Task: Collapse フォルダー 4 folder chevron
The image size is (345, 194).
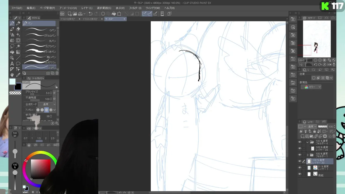Action: [308, 142]
